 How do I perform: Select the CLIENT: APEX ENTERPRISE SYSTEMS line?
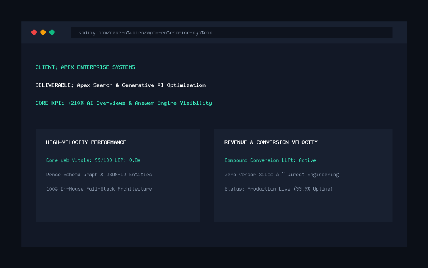pyautogui.click(x=85, y=67)
